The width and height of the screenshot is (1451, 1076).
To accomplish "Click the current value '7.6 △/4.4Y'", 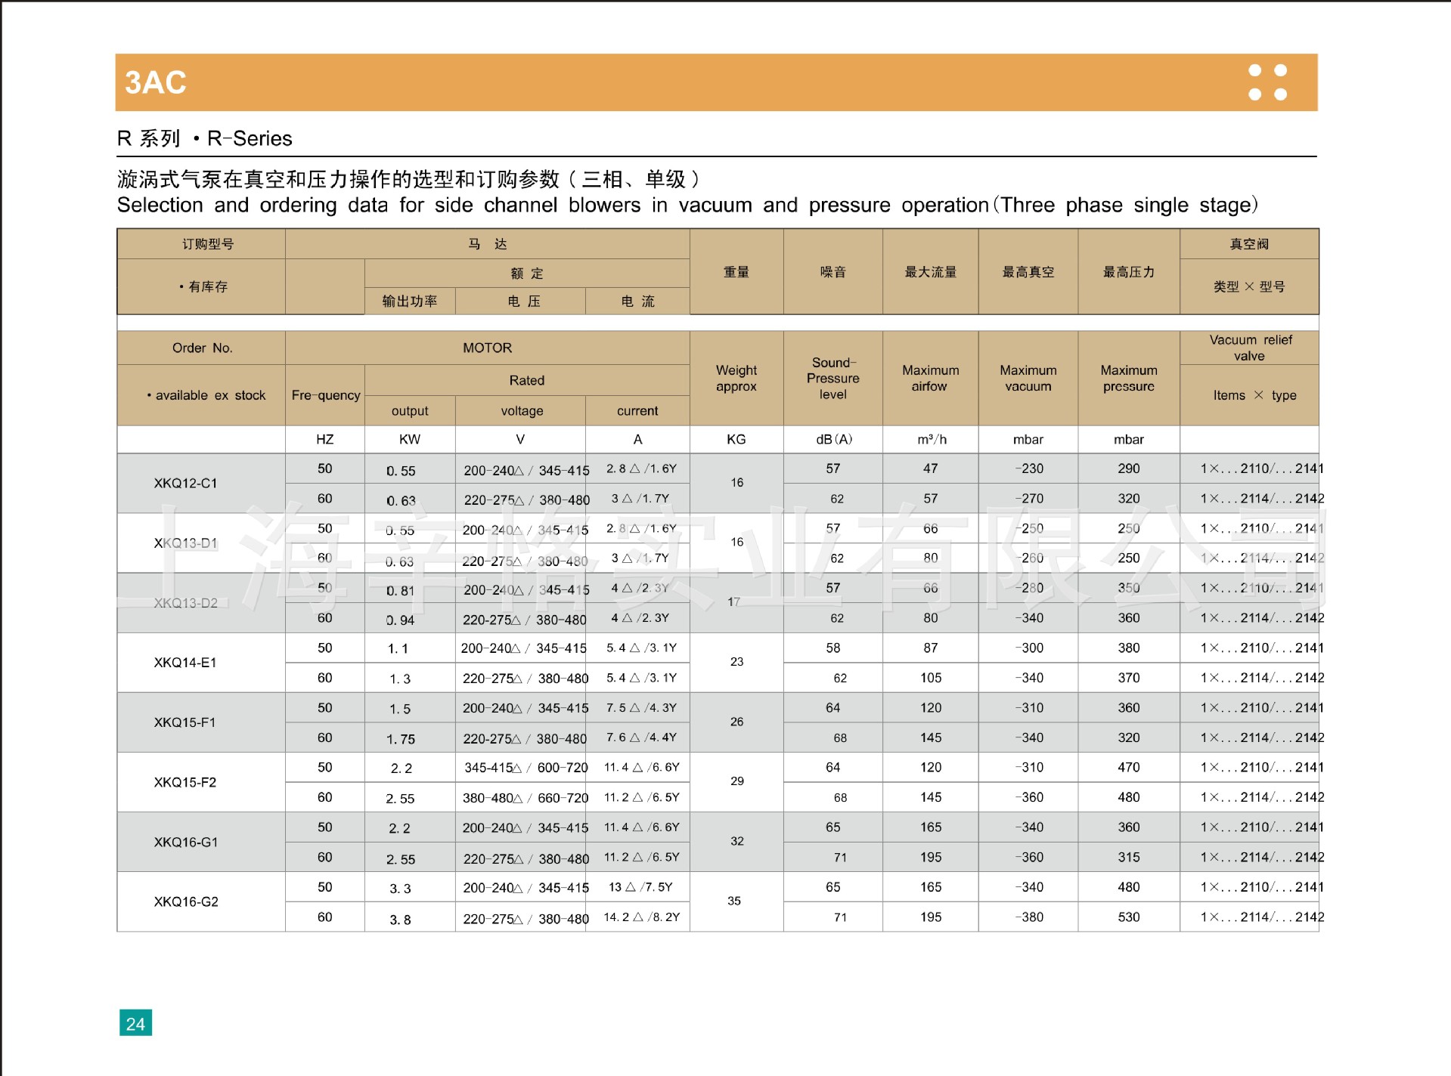I will [x=641, y=737].
